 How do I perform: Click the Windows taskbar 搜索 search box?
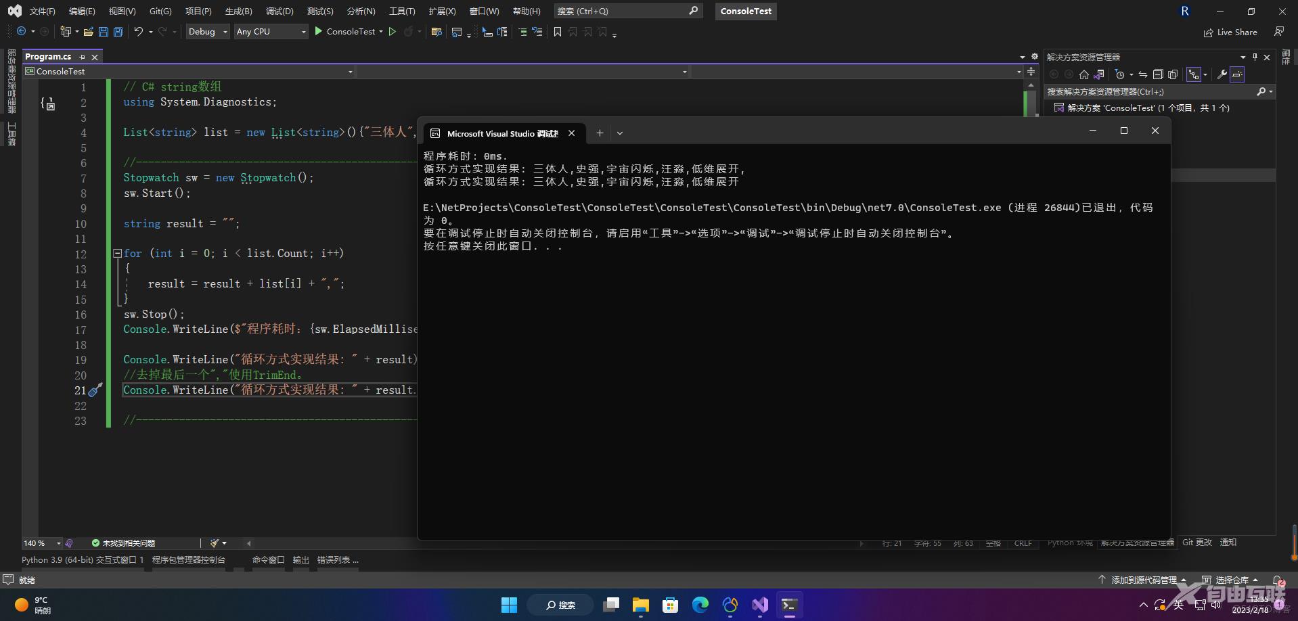(561, 605)
